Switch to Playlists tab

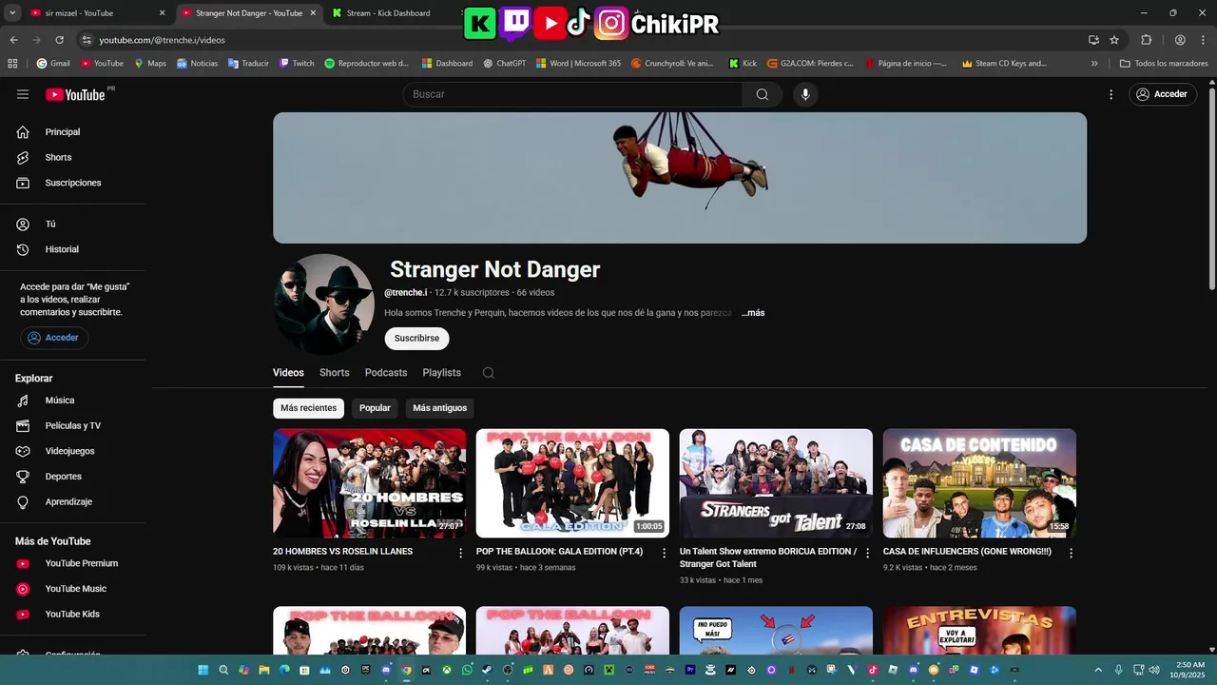click(x=442, y=373)
